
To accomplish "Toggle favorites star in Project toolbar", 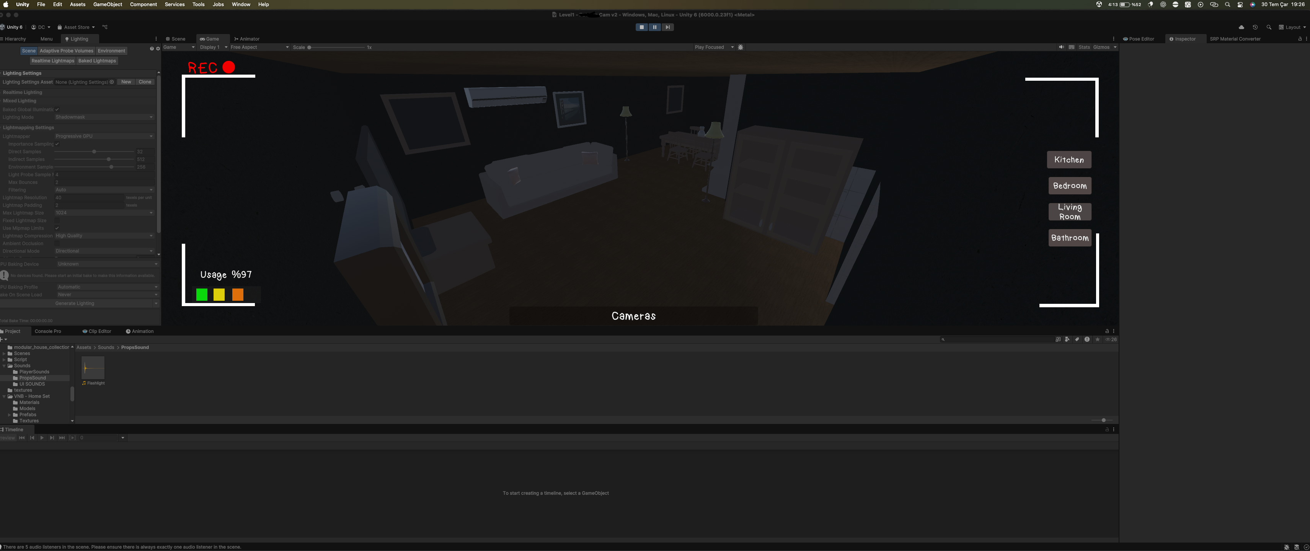I will [1098, 339].
